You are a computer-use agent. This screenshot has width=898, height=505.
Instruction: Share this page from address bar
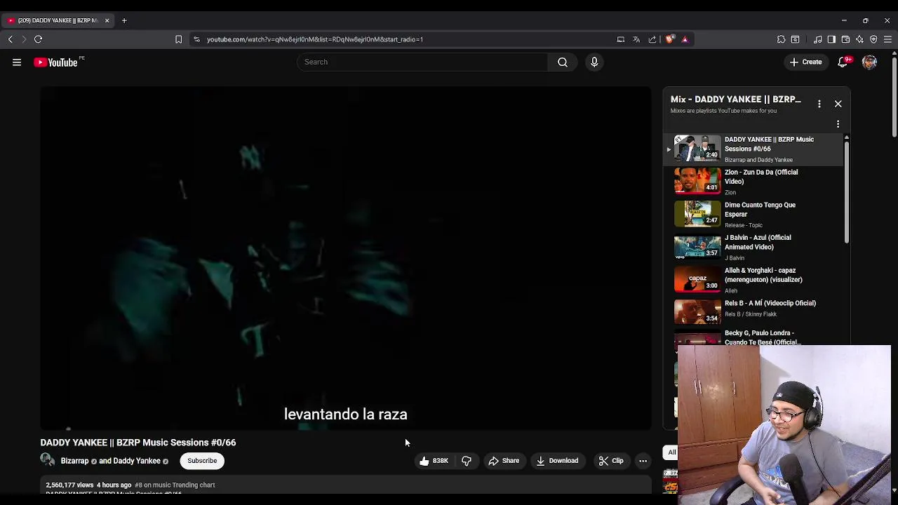pos(652,39)
